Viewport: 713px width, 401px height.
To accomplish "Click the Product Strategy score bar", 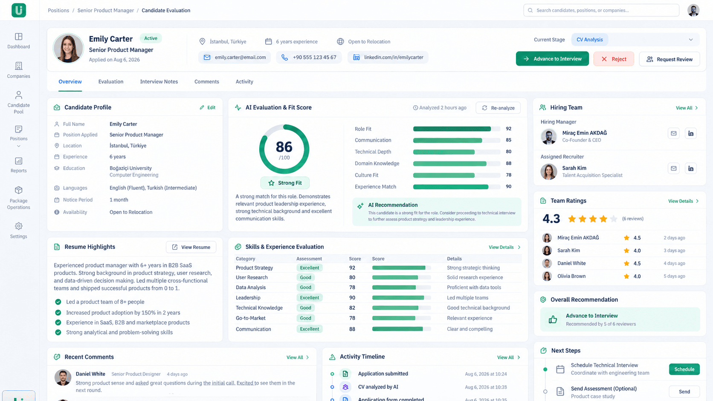I will click(x=401, y=268).
